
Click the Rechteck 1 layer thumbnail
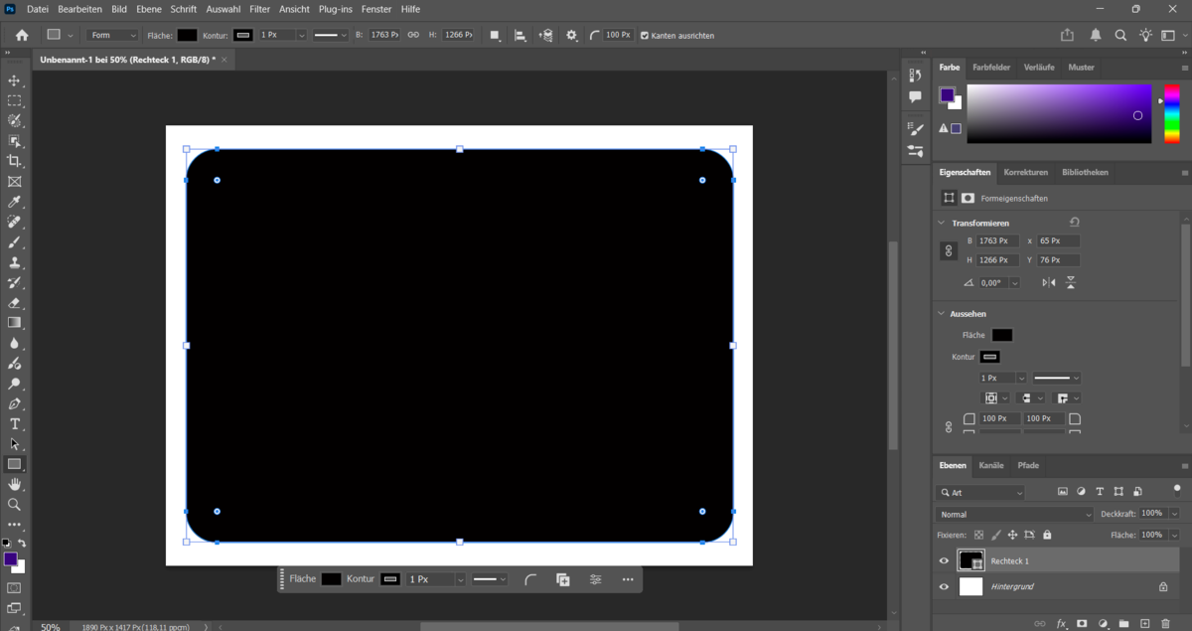coord(970,560)
